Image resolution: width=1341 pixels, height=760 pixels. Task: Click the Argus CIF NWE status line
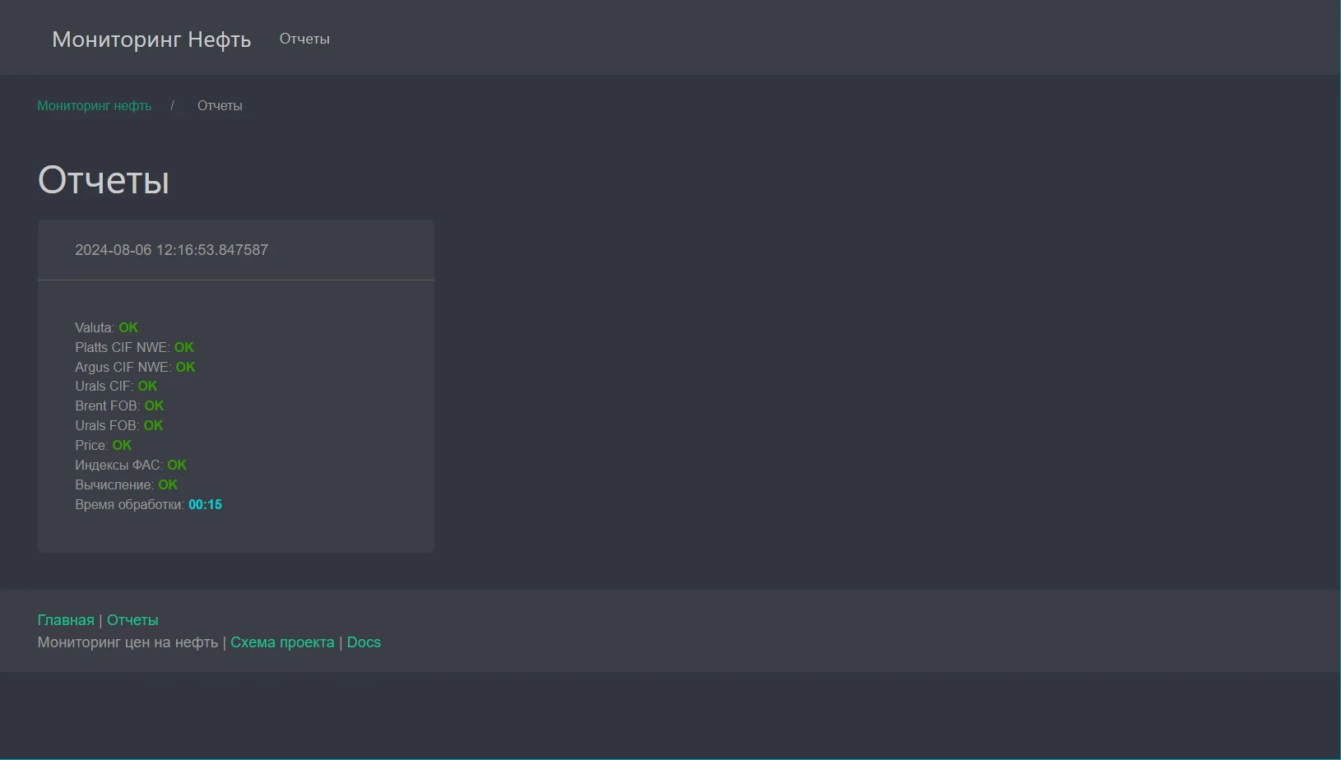[135, 367]
